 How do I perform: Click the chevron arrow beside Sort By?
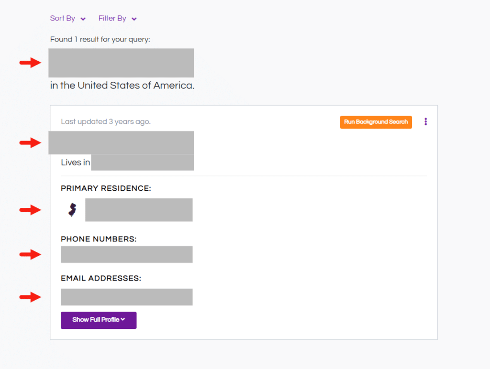coord(83,19)
